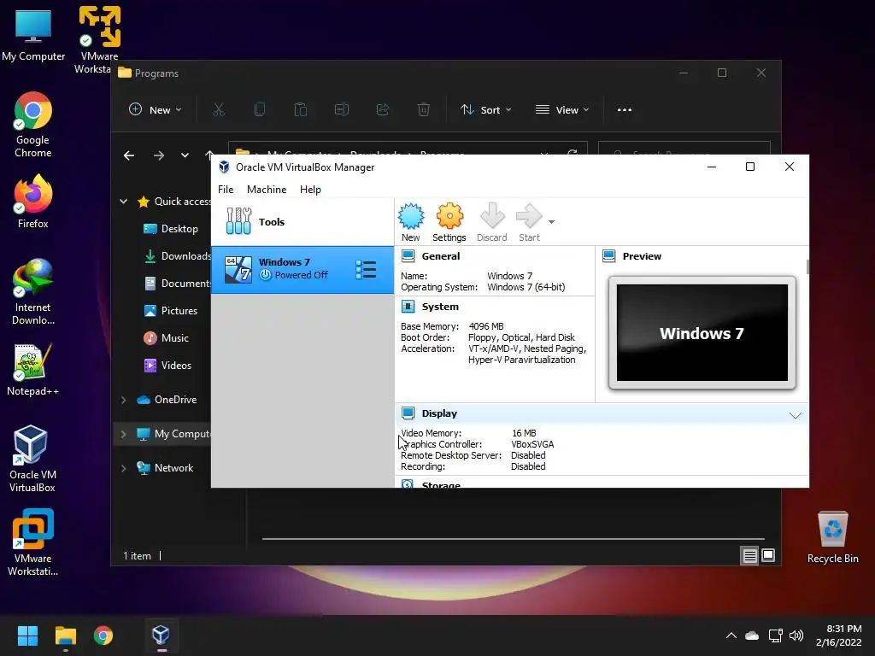875x656 pixels.
Task: Click New button in Programs explorer window
Action: pyautogui.click(x=156, y=110)
